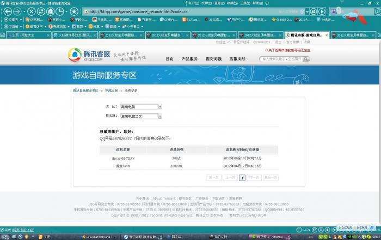Click the 黄金AWM item row name
Screen dimensions: 381x240
123,166
